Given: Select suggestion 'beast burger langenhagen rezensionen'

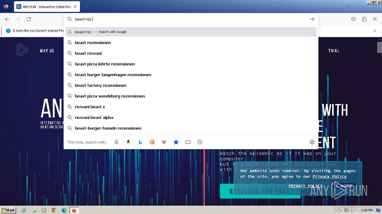Looking at the screenshot, I should pos(191,75).
